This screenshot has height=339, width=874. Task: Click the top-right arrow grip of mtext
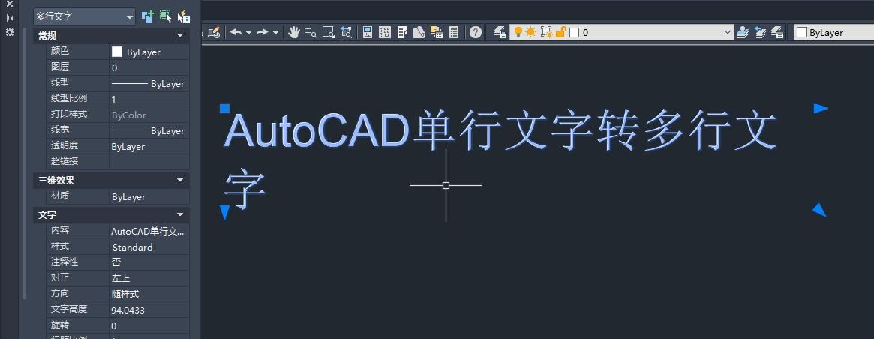click(x=821, y=108)
